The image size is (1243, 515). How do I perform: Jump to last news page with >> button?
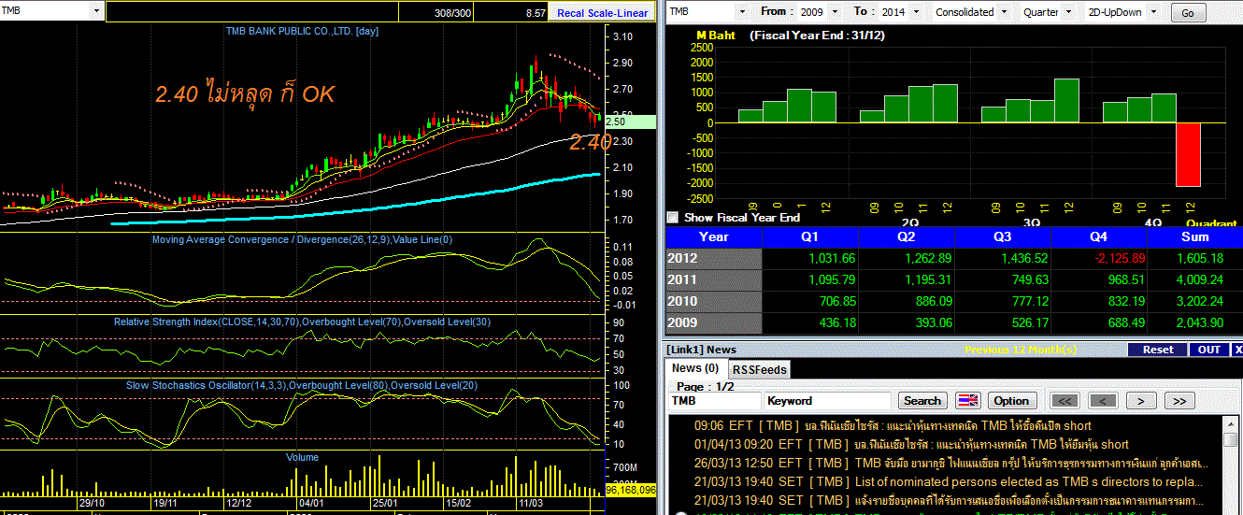point(1179,401)
